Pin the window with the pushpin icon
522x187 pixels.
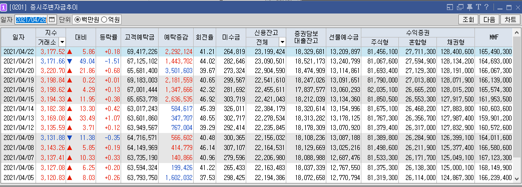point(470,7)
